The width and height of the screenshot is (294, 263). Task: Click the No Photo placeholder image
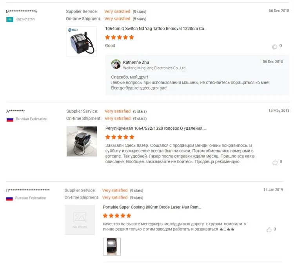[x=80, y=220]
